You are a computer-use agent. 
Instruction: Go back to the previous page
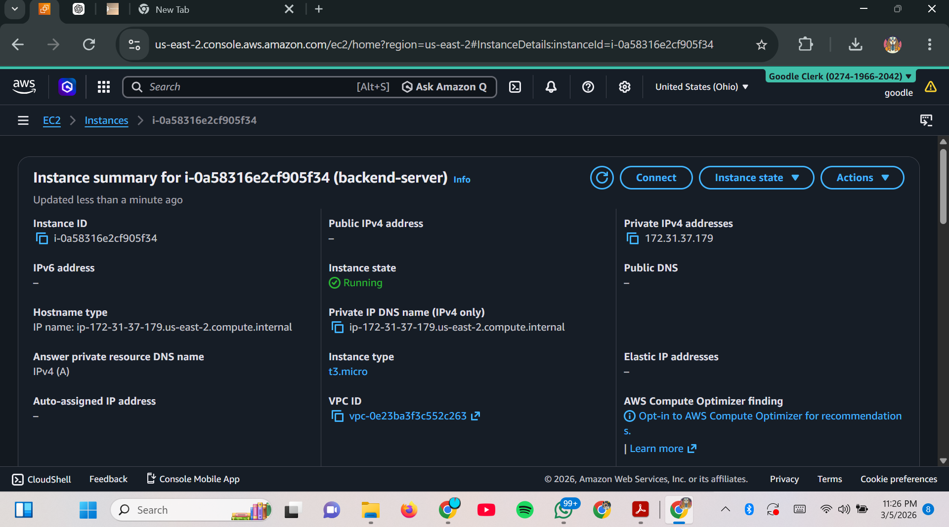(18, 45)
